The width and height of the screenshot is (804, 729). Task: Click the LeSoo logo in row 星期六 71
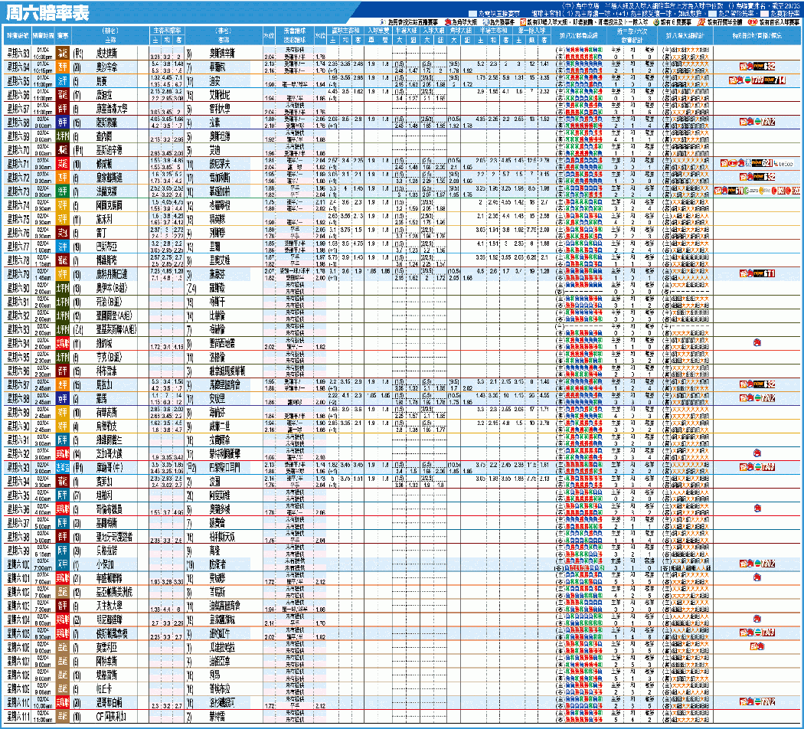coord(783,164)
